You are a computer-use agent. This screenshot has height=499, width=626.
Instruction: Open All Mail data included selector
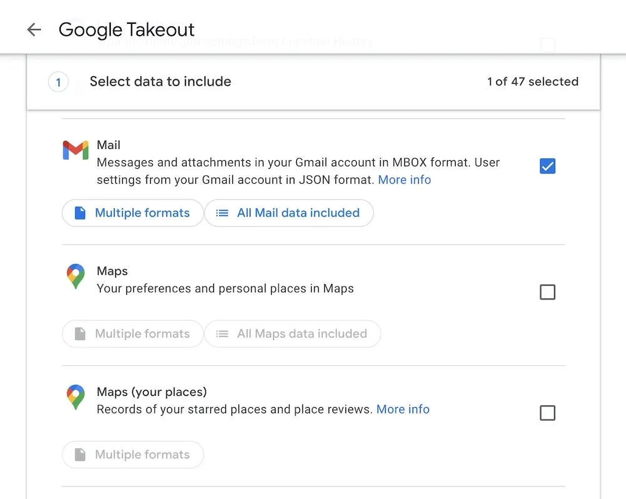point(289,213)
